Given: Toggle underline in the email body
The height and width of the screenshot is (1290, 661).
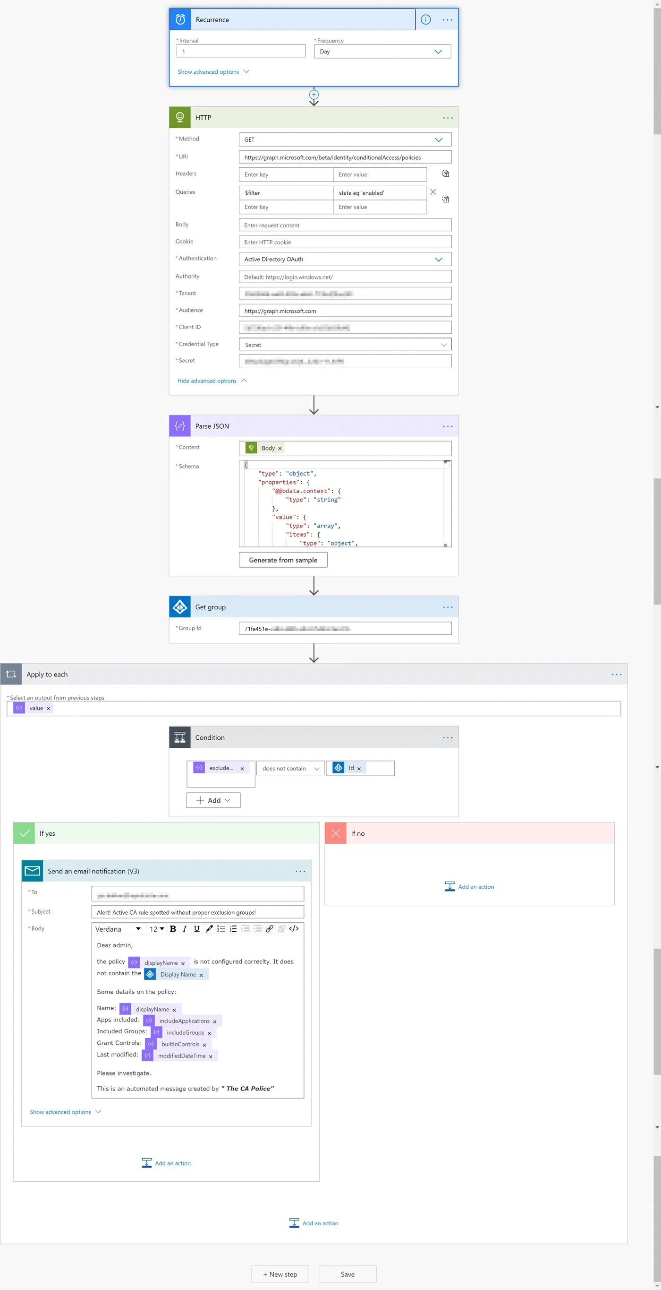Looking at the screenshot, I should 197,928.
